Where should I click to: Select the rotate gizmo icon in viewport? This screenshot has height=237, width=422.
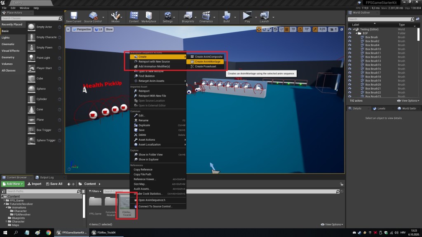click(265, 30)
